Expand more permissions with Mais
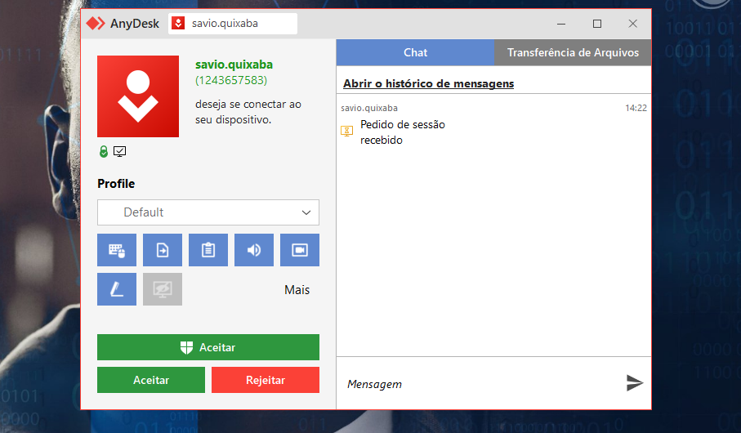This screenshot has width=741, height=433. tap(297, 290)
